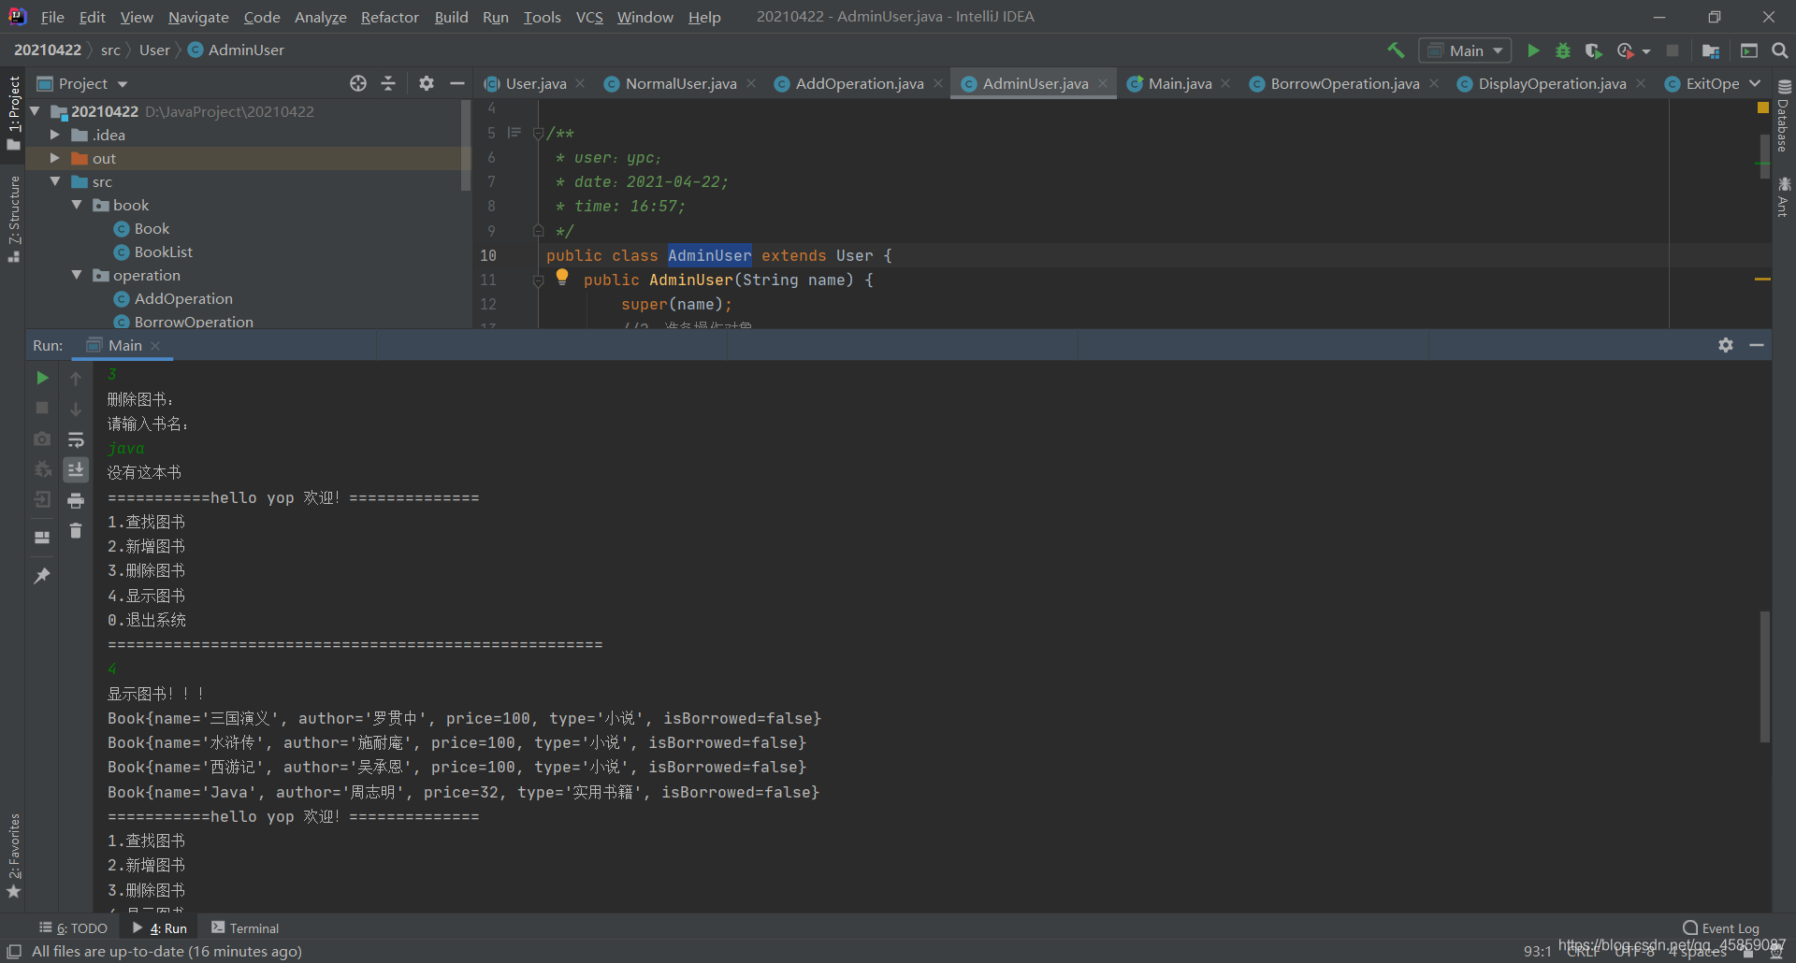Viewport: 1796px width, 963px height.
Task: Open Event Log in status bar
Action: click(1720, 927)
